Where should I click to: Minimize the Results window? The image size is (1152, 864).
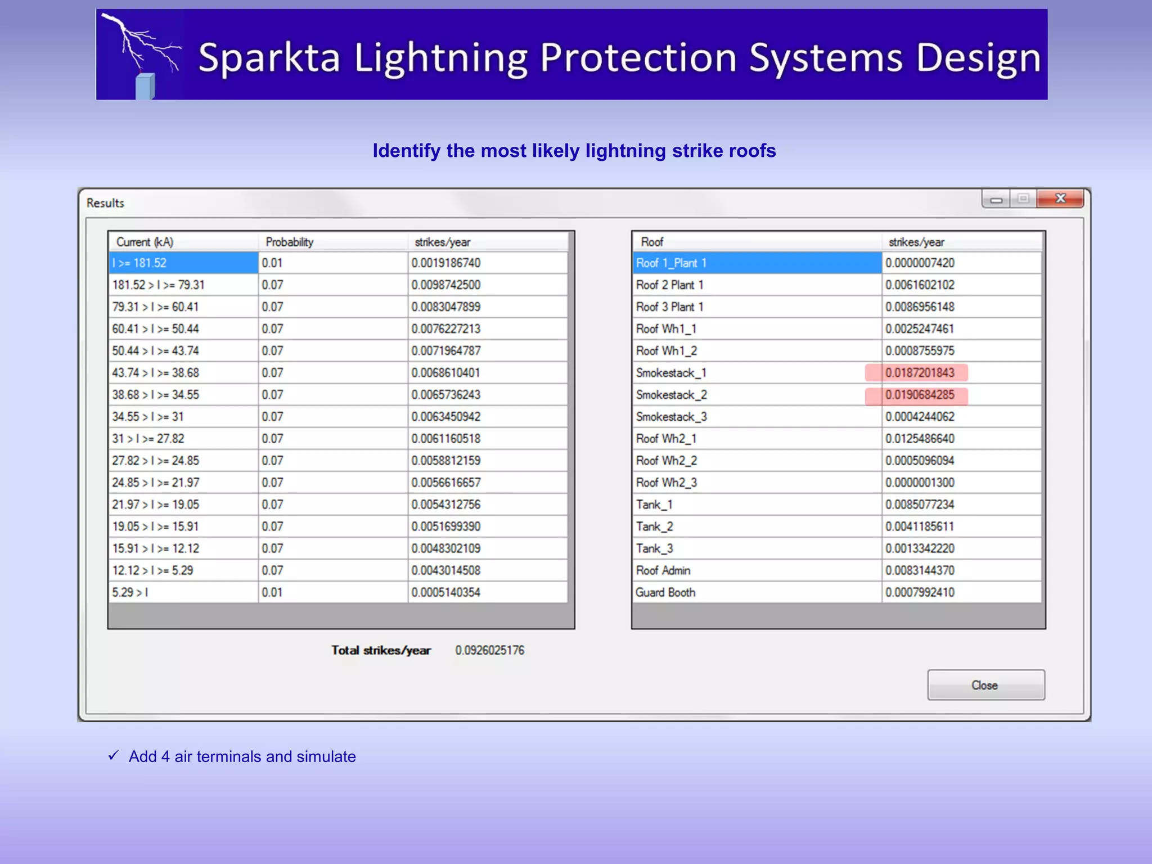pyautogui.click(x=996, y=199)
